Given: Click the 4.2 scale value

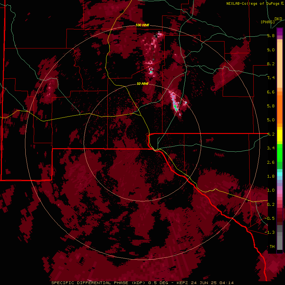Looking at the screenshot, I should (x=271, y=134).
